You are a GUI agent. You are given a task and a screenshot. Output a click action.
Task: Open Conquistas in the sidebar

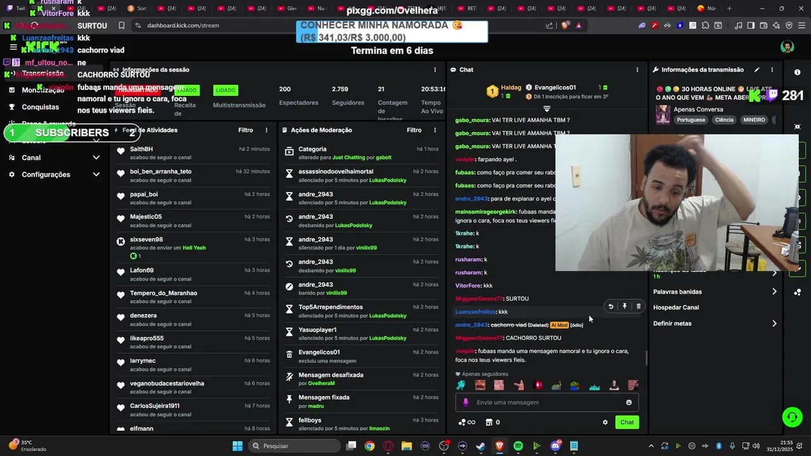(x=41, y=107)
